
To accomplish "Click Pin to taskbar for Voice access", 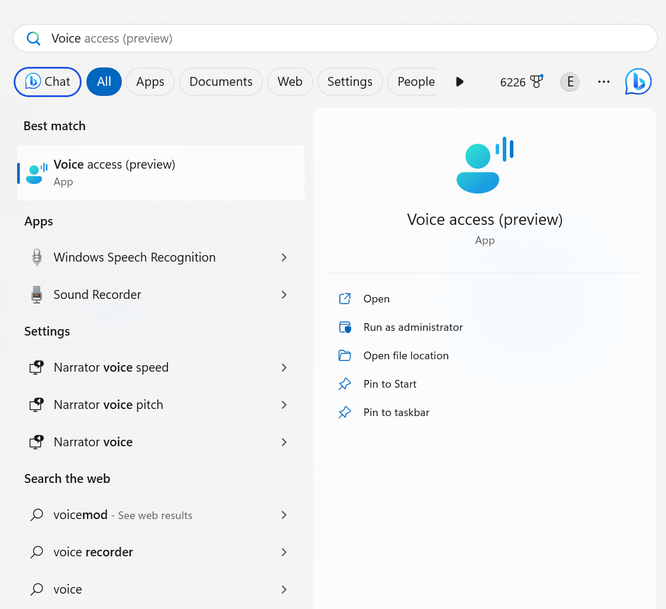I will [396, 412].
